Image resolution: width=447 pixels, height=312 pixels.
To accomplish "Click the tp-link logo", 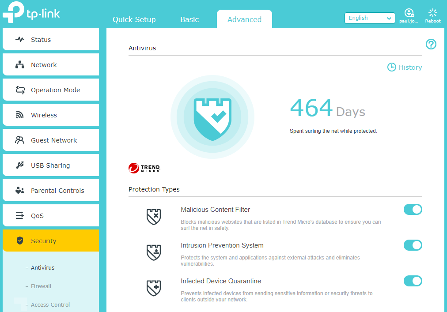I will (x=31, y=12).
